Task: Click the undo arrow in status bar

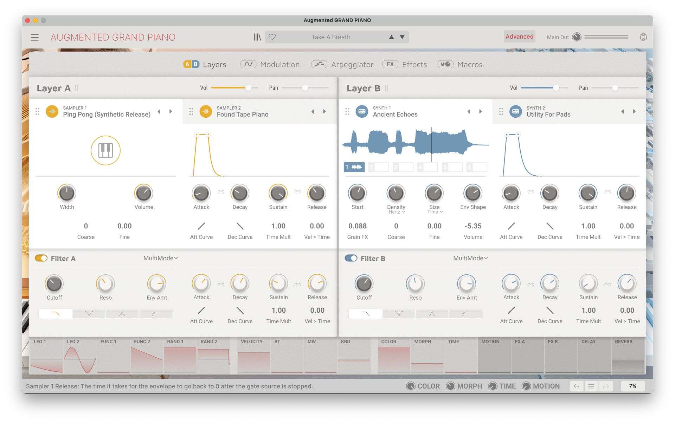Action: tap(577, 386)
